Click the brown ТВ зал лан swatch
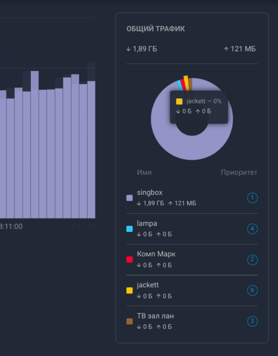 click(x=130, y=322)
